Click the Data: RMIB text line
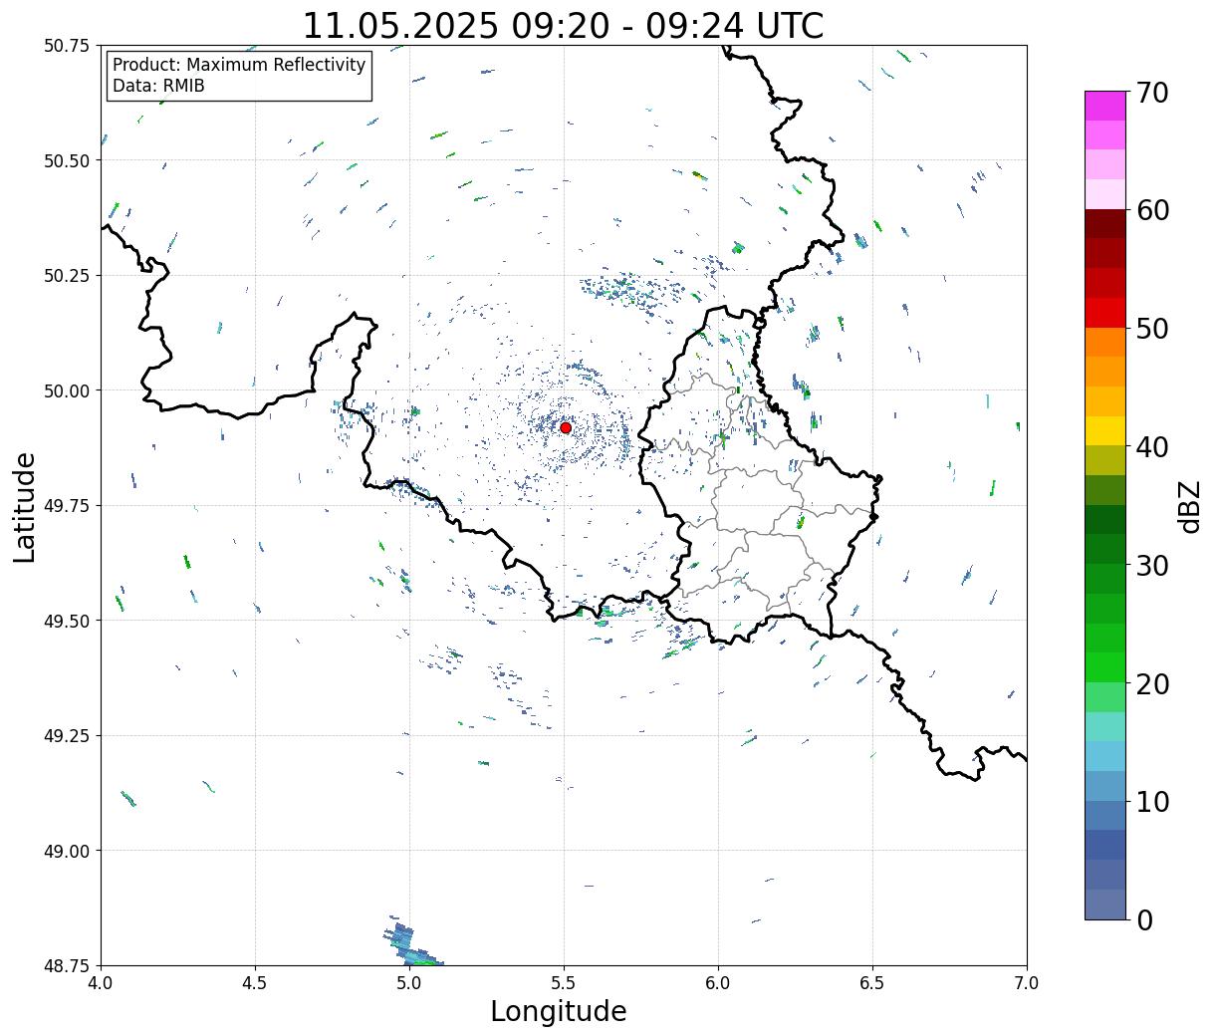 pos(158,87)
